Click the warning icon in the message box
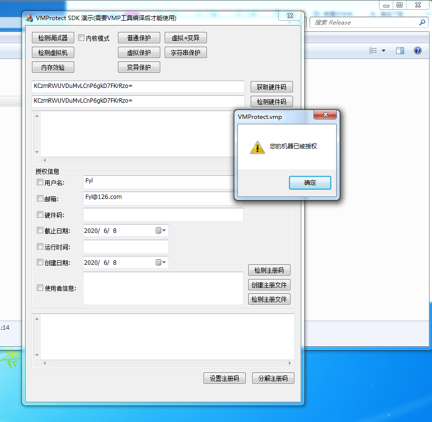432x422 pixels. tap(258, 147)
